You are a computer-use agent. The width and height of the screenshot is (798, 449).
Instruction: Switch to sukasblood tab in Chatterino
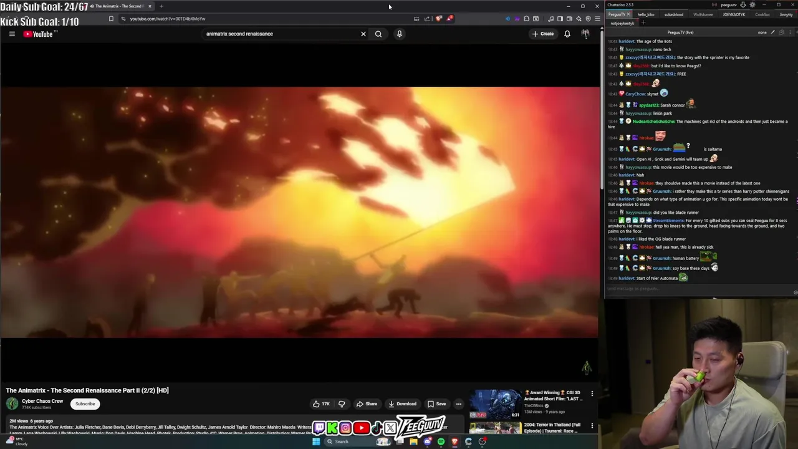[x=674, y=14]
